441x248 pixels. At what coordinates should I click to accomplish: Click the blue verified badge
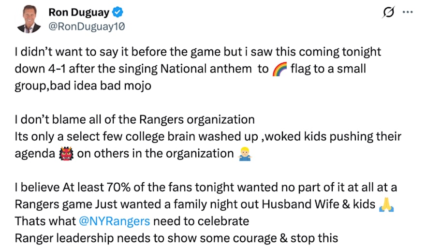pos(118,13)
